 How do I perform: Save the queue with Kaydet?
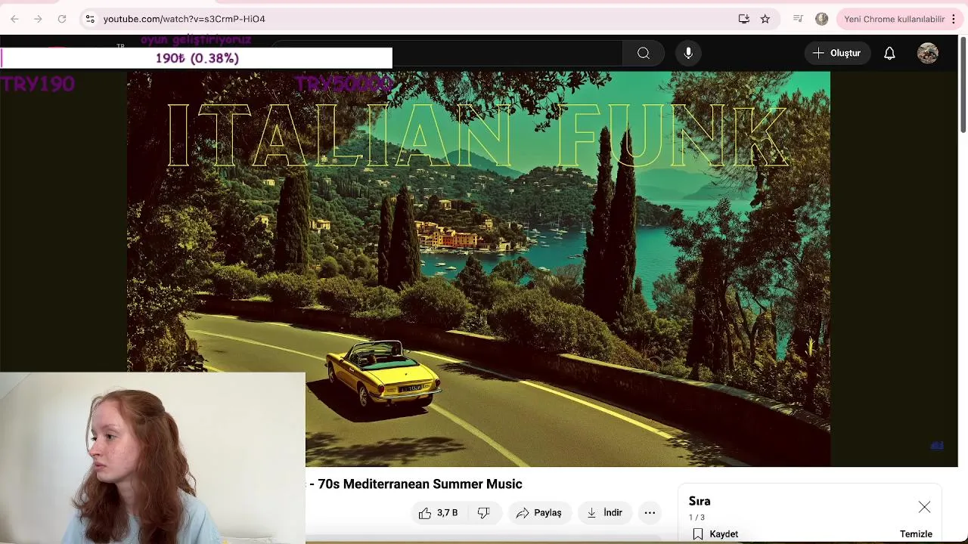715,534
